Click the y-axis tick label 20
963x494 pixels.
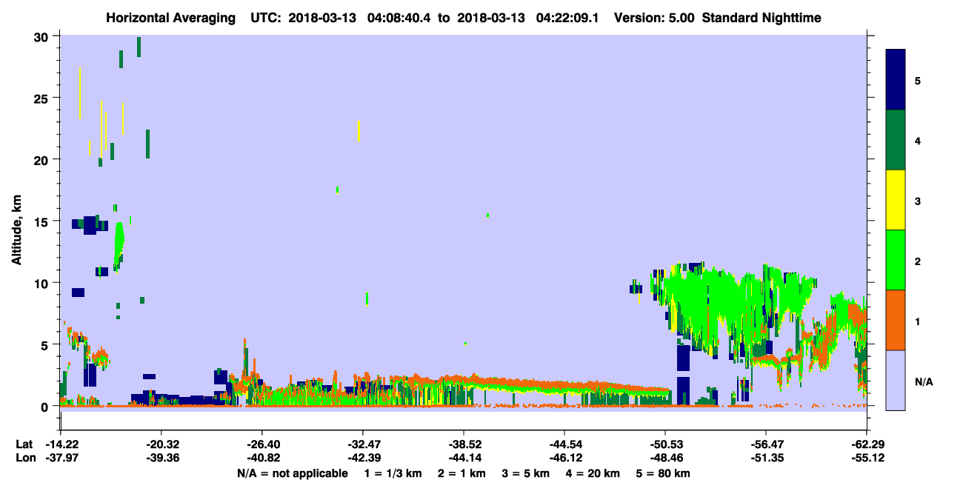click(x=43, y=160)
